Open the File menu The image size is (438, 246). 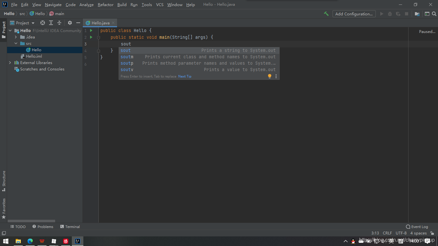click(14, 4)
